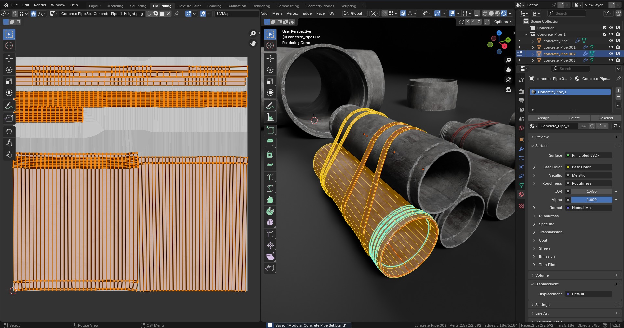Select the Smooth vertices tool

(270, 223)
